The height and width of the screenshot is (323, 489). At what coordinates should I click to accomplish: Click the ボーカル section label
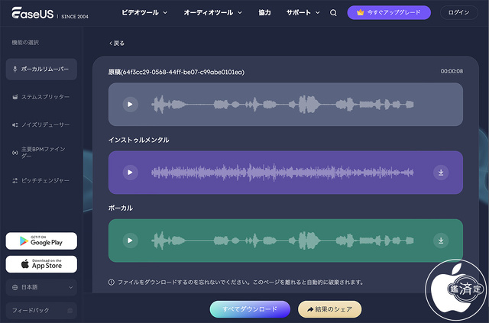point(121,208)
